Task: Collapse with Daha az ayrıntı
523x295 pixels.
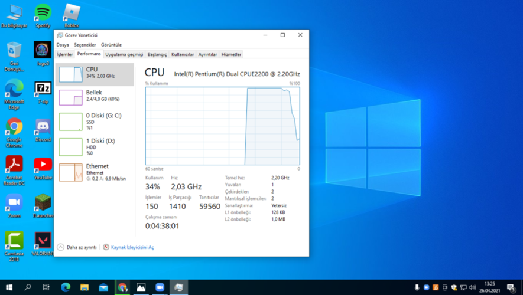Action: 77,247
